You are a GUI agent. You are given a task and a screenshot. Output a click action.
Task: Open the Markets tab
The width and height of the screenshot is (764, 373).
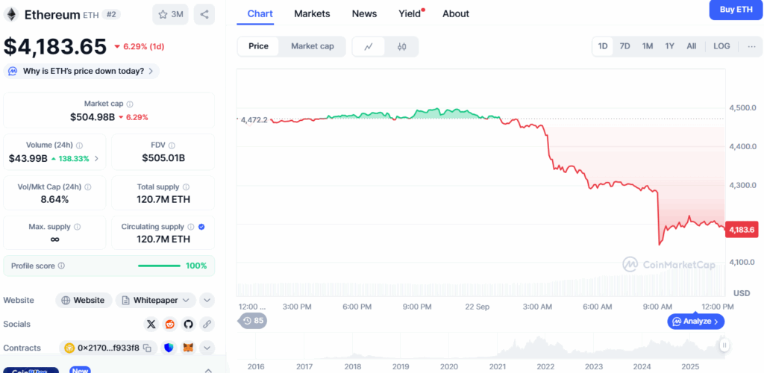click(x=312, y=13)
